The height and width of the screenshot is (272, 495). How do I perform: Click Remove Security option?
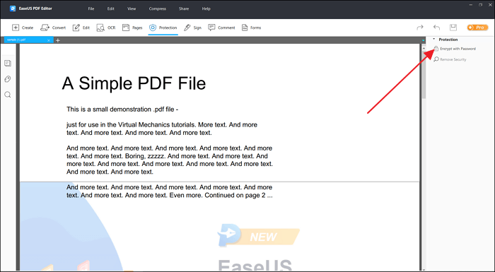(450, 59)
